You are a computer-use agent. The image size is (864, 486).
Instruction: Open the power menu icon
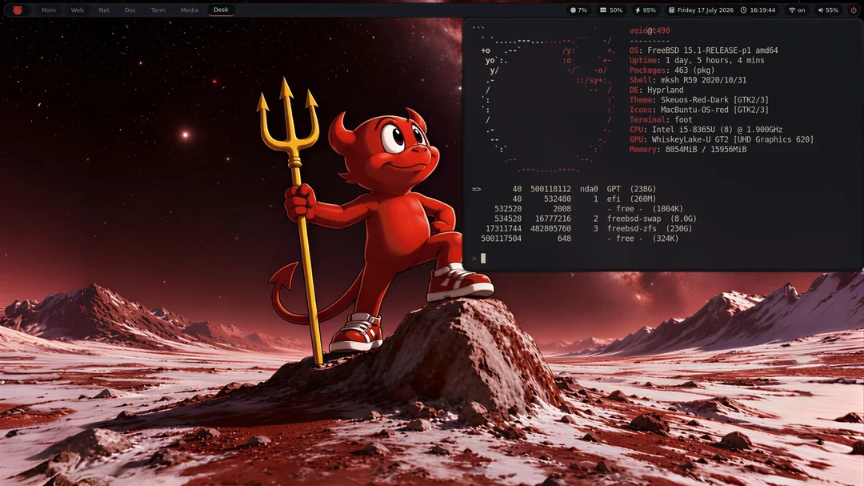pyautogui.click(x=854, y=10)
